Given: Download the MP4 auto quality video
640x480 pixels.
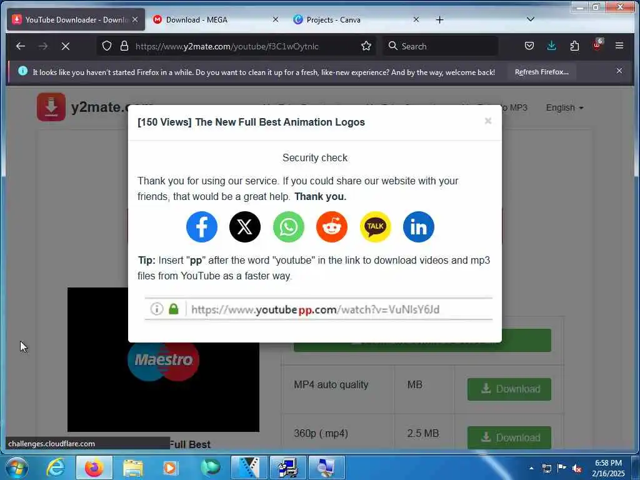Looking at the screenshot, I should click(509, 389).
